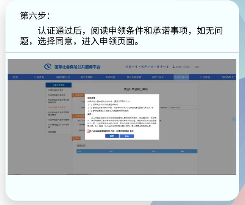Click the 附件 orange section tag
This screenshot has width=245, height=205.
[x=76, y=138]
